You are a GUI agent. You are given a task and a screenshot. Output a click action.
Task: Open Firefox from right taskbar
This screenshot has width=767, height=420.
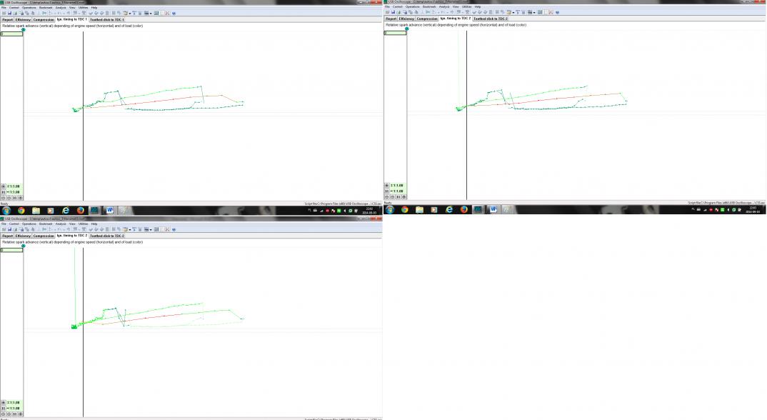(x=463, y=209)
